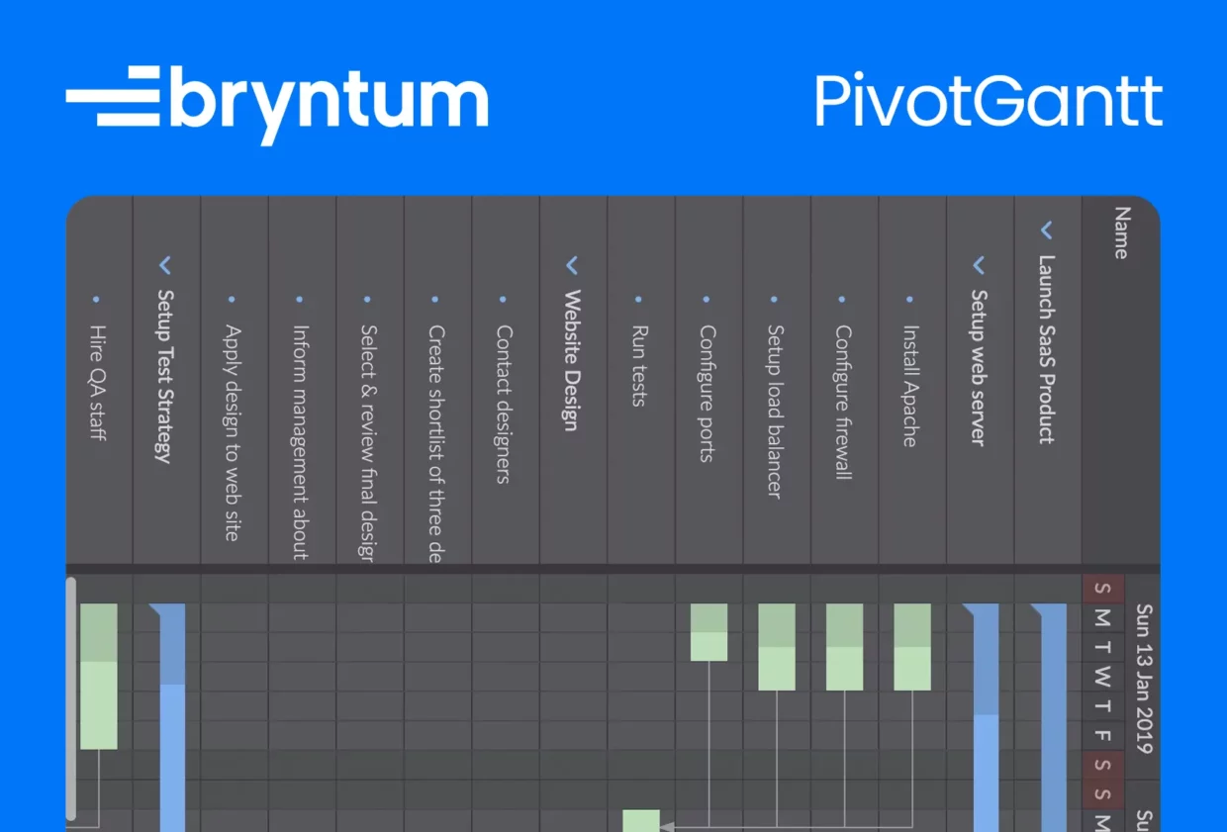Click the Setup web server blue summary bar

click(x=986, y=717)
